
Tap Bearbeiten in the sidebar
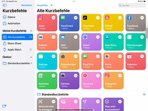[x=27, y=5]
